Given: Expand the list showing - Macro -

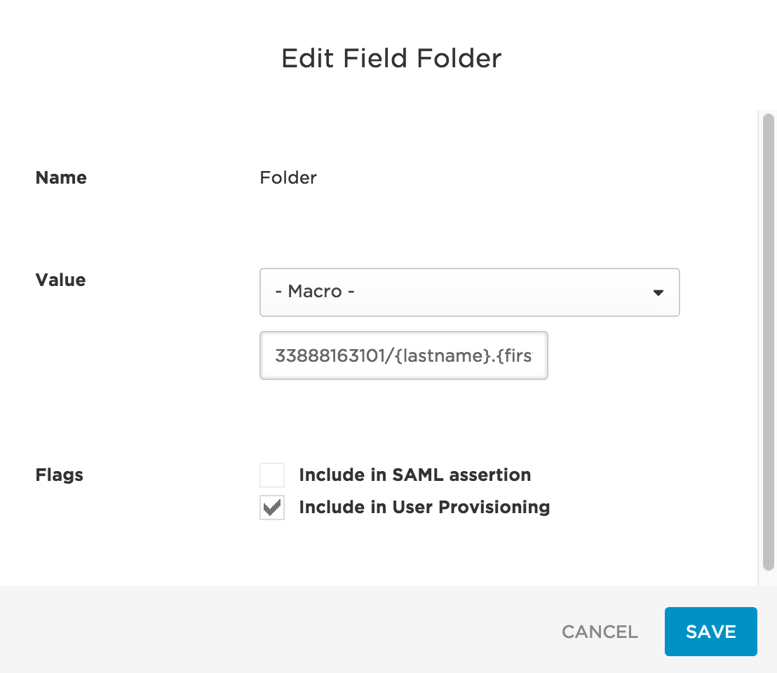Looking at the screenshot, I should [469, 292].
